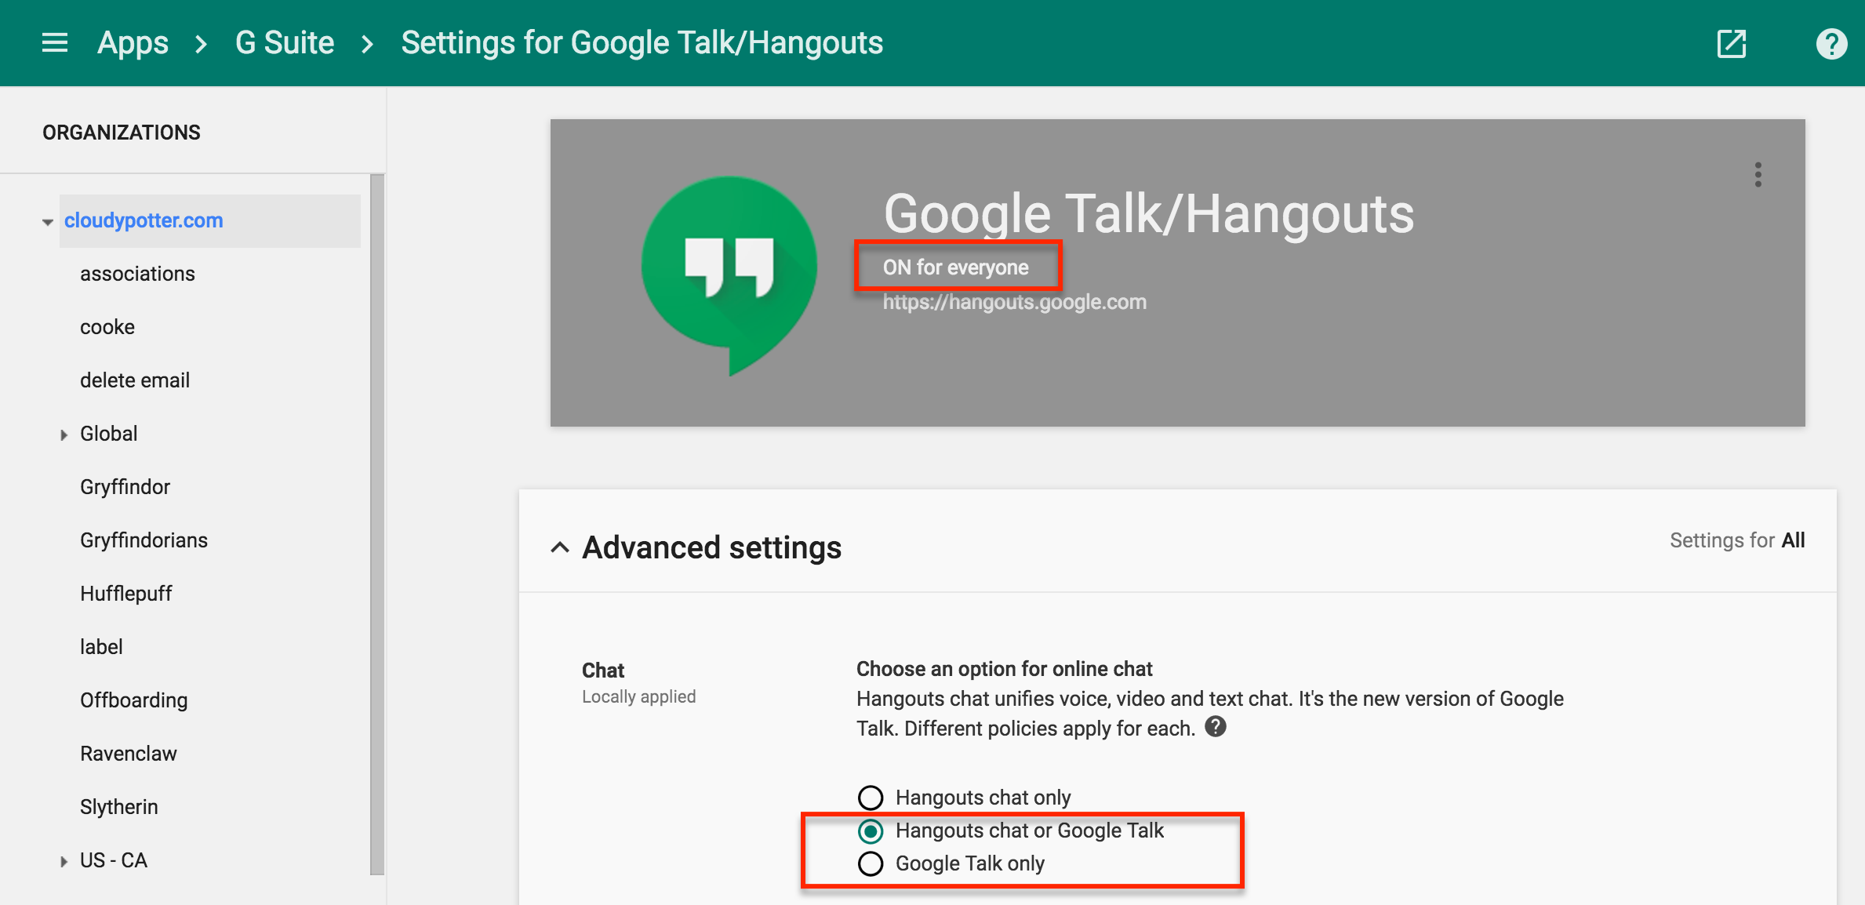The width and height of the screenshot is (1865, 905).
Task: Select the label organization
Action: click(x=101, y=647)
